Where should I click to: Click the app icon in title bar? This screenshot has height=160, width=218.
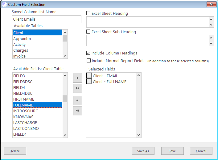click(4, 4)
